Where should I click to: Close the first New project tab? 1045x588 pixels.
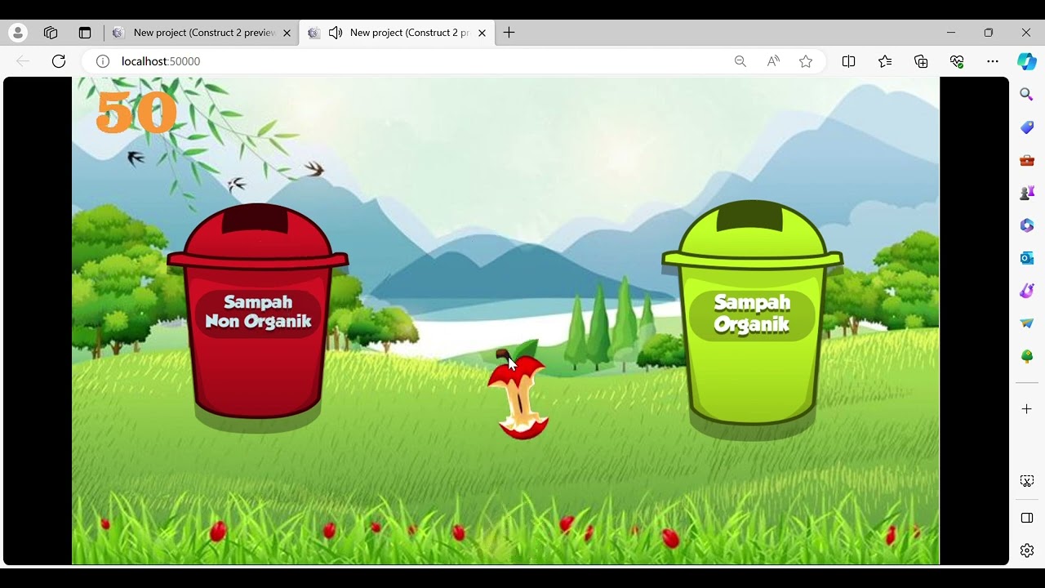point(287,33)
